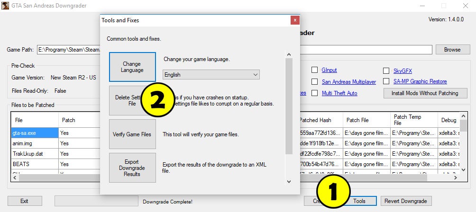This screenshot has width=476, height=212.
Task: Click Install Mods Without Patching button
Action: (x=425, y=93)
